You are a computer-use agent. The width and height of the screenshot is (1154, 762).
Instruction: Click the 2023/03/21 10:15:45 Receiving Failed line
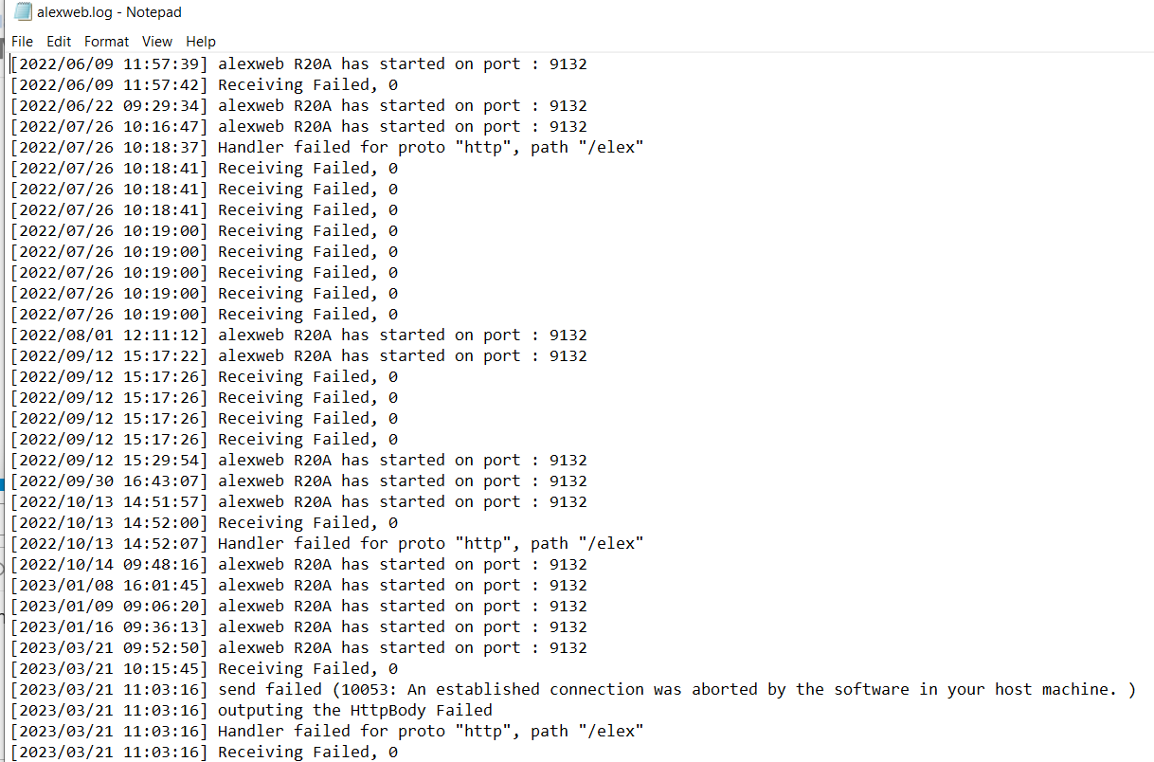[x=204, y=669]
